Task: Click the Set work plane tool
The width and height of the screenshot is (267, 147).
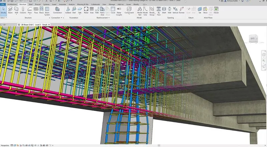Action: tap(200, 10)
